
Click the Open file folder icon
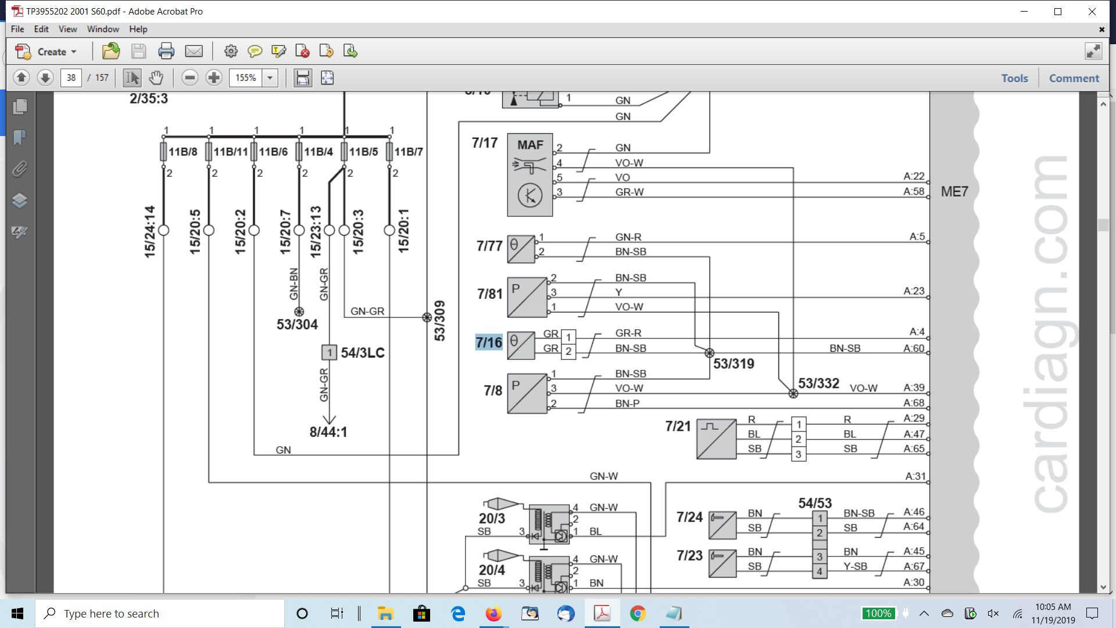[110, 52]
